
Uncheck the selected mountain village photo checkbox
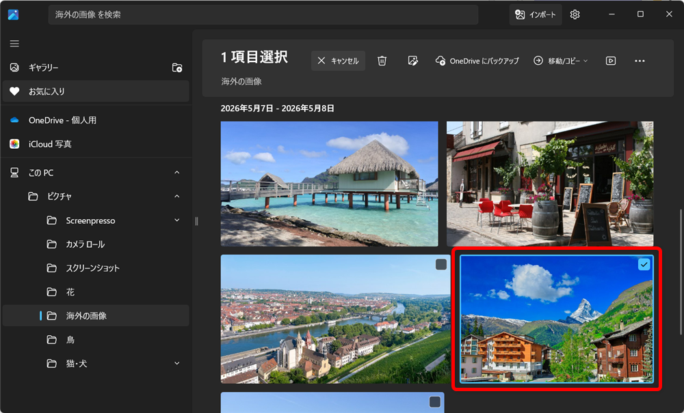point(644,264)
